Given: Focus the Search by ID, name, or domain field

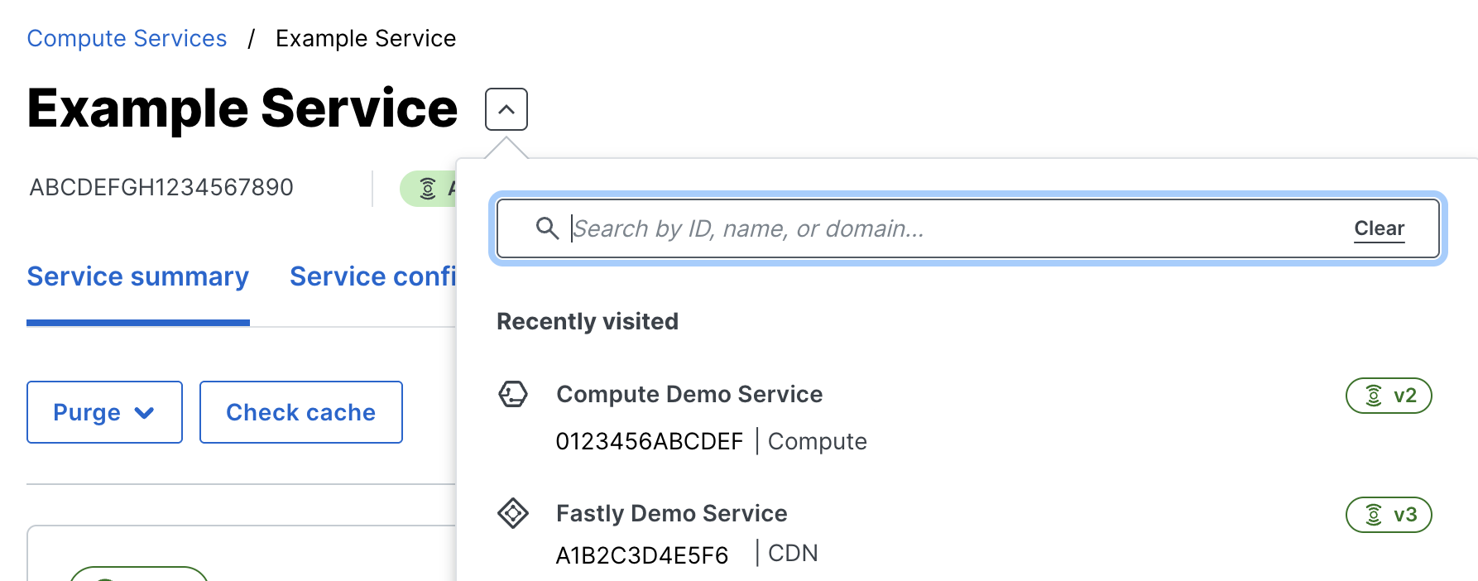Looking at the screenshot, I should pyautogui.click(x=952, y=228).
